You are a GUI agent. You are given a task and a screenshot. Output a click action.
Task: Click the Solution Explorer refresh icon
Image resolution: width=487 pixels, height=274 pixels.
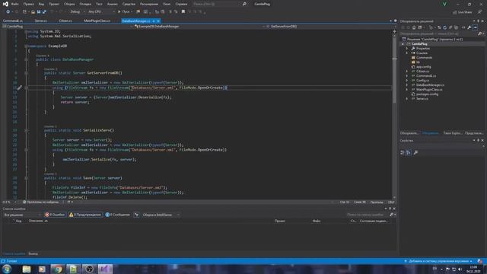444,27
